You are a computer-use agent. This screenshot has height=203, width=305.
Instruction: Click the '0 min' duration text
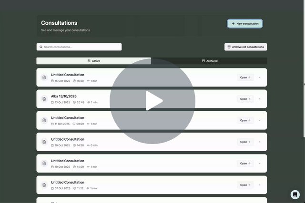pos(94,145)
